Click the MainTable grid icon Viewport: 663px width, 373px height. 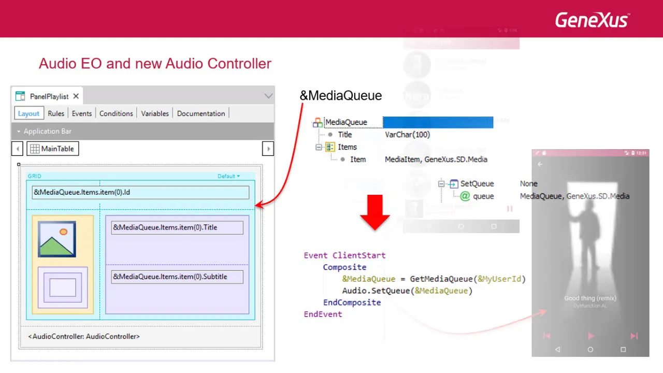point(35,149)
